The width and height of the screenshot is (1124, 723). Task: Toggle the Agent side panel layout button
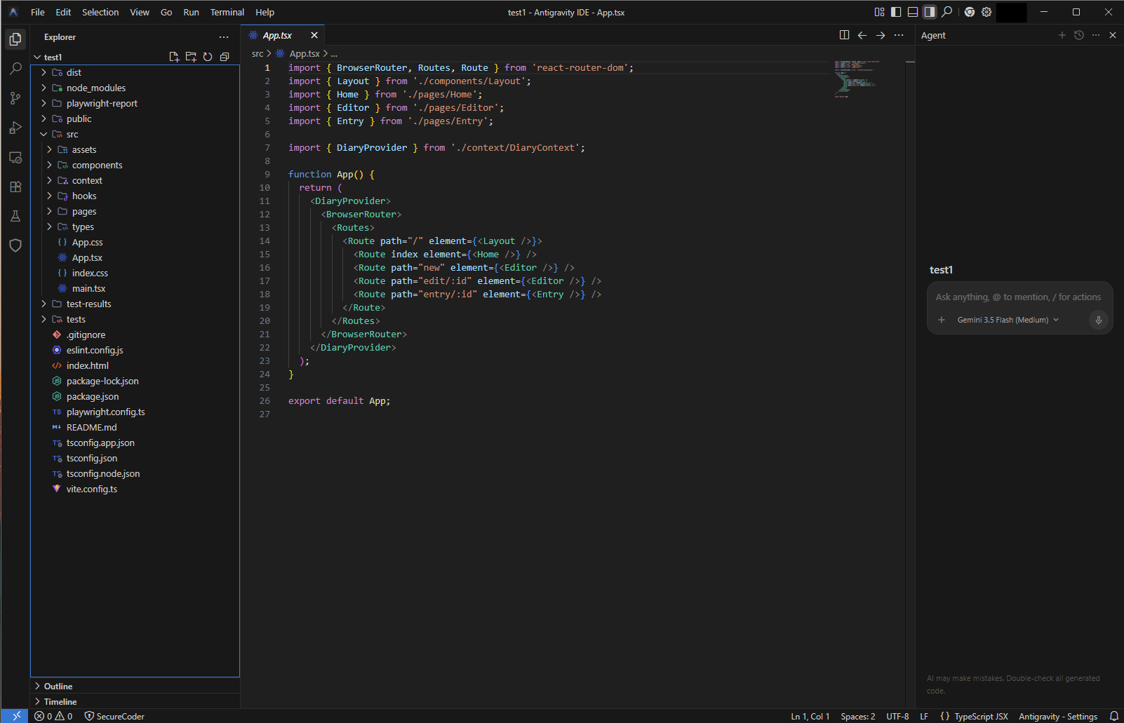click(x=930, y=12)
